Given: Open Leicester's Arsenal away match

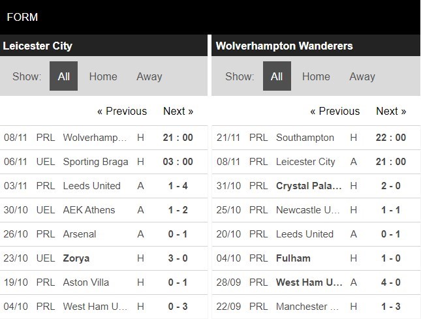Looking at the screenshot, I should click(80, 234).
